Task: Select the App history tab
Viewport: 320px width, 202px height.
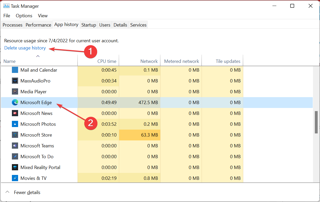Action: click(66, 24)
